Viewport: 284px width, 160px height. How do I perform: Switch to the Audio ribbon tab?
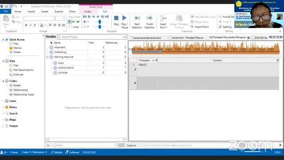(88, 12)
